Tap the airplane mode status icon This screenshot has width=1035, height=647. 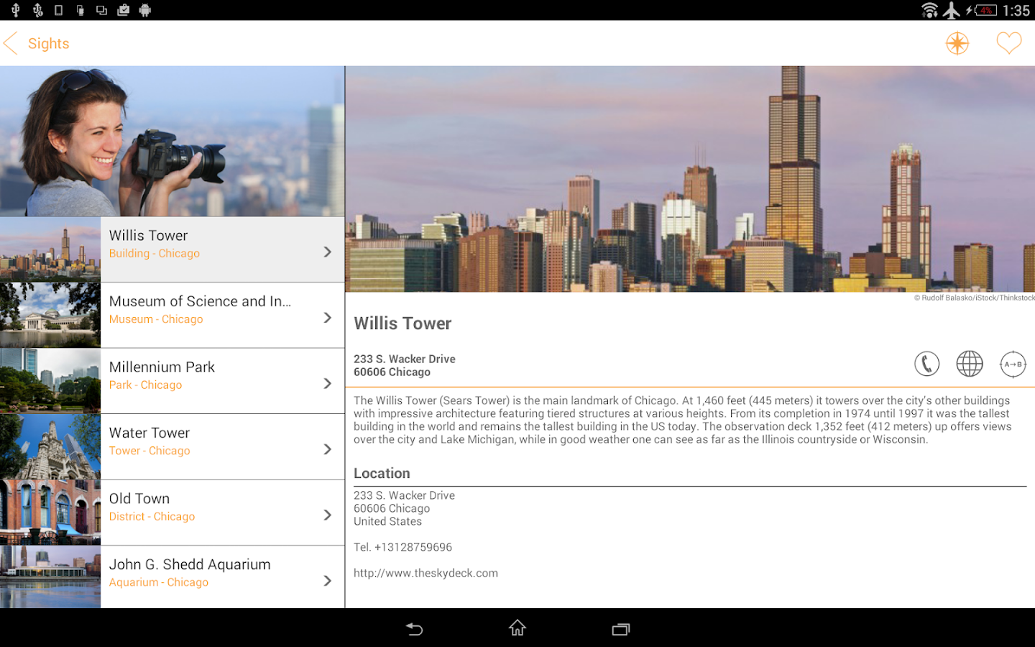tap(952, 10)
